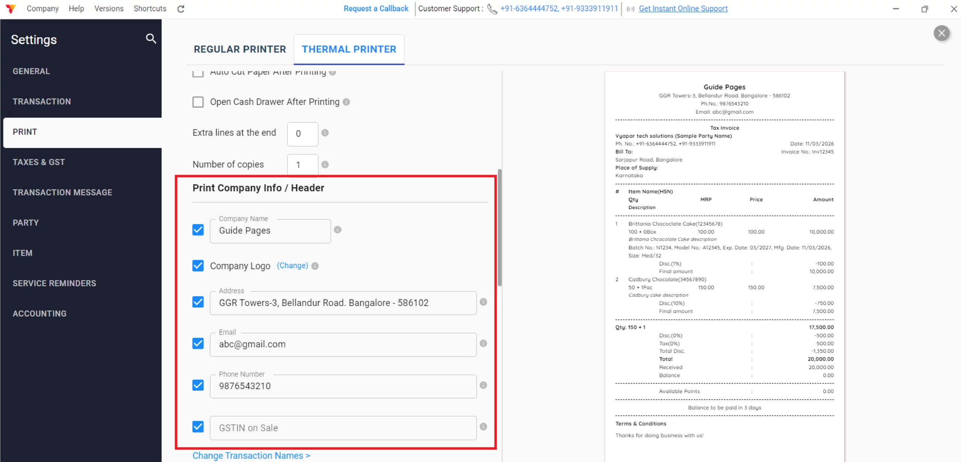The image size is (961, 462).
Task: Click the broadcast icon before Get Instant Online Support
Action: [x=630, y=9]
